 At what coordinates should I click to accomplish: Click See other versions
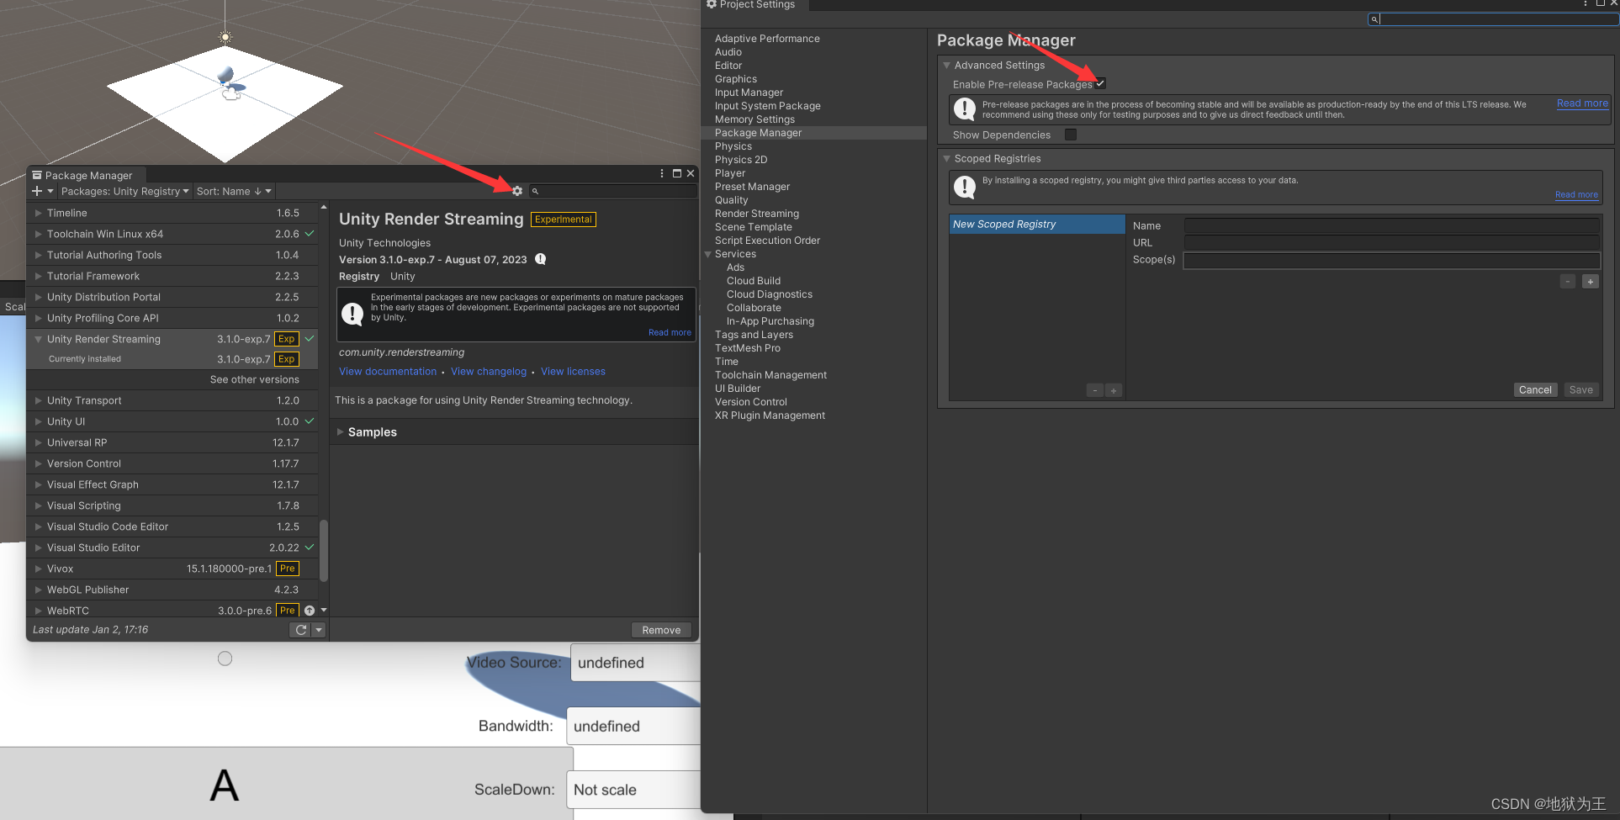click(x=254, y=380)
